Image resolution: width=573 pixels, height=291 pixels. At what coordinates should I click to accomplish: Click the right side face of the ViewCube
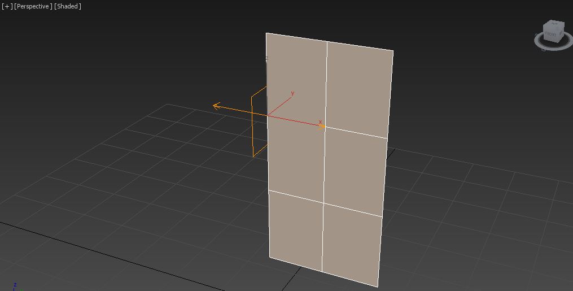[561, 32]
